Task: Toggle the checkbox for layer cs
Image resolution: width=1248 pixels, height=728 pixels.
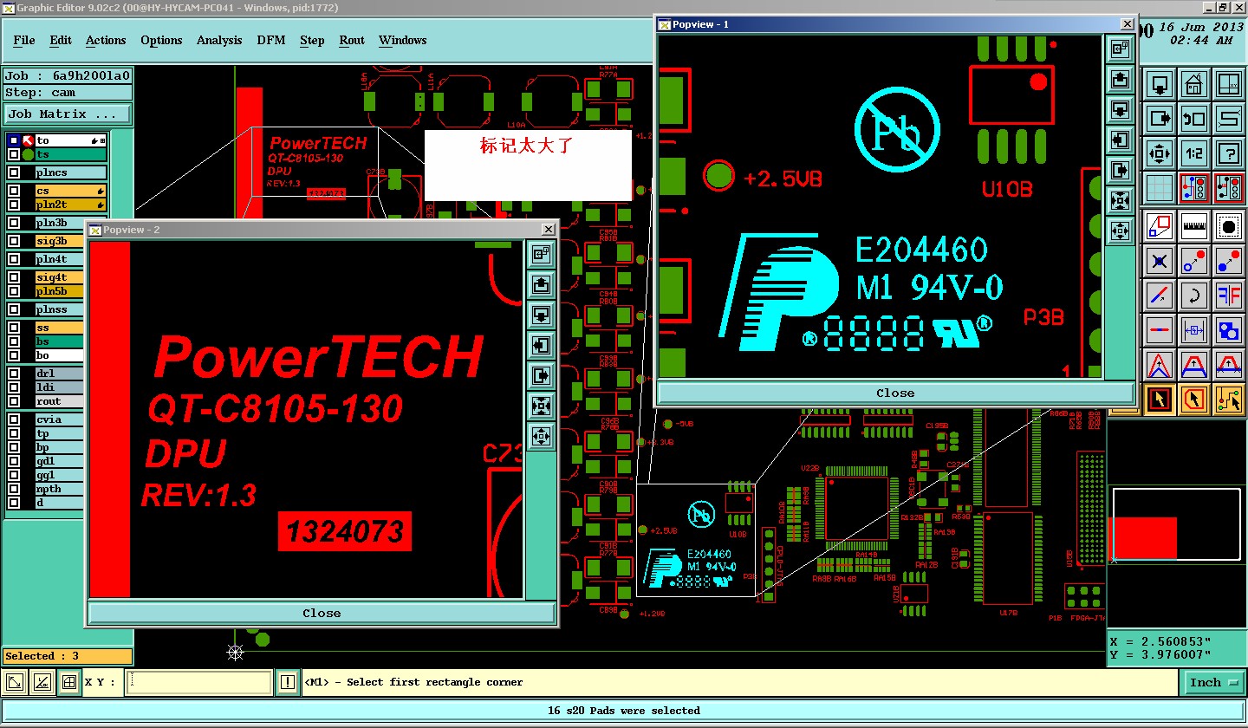Action: pyautogui.click(x=14, y=191)
